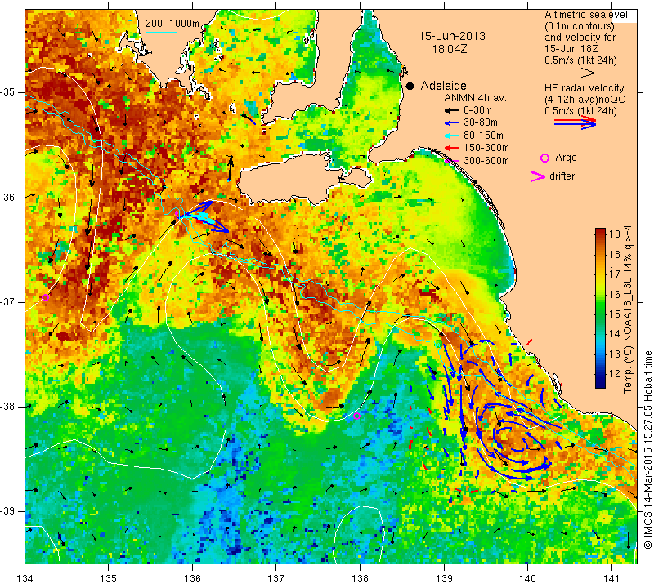Screen dimensions: 654x588
Task: Click the date text 15-Jun-2013
Action: pyautogui.click(x=452, y=36)
